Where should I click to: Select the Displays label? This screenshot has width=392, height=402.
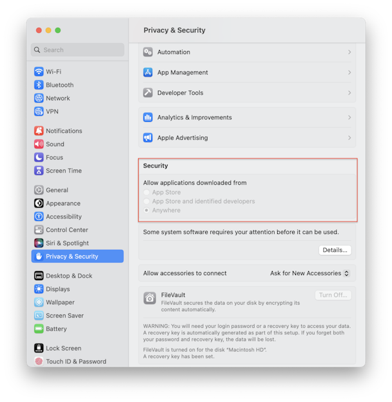[58, 289]
